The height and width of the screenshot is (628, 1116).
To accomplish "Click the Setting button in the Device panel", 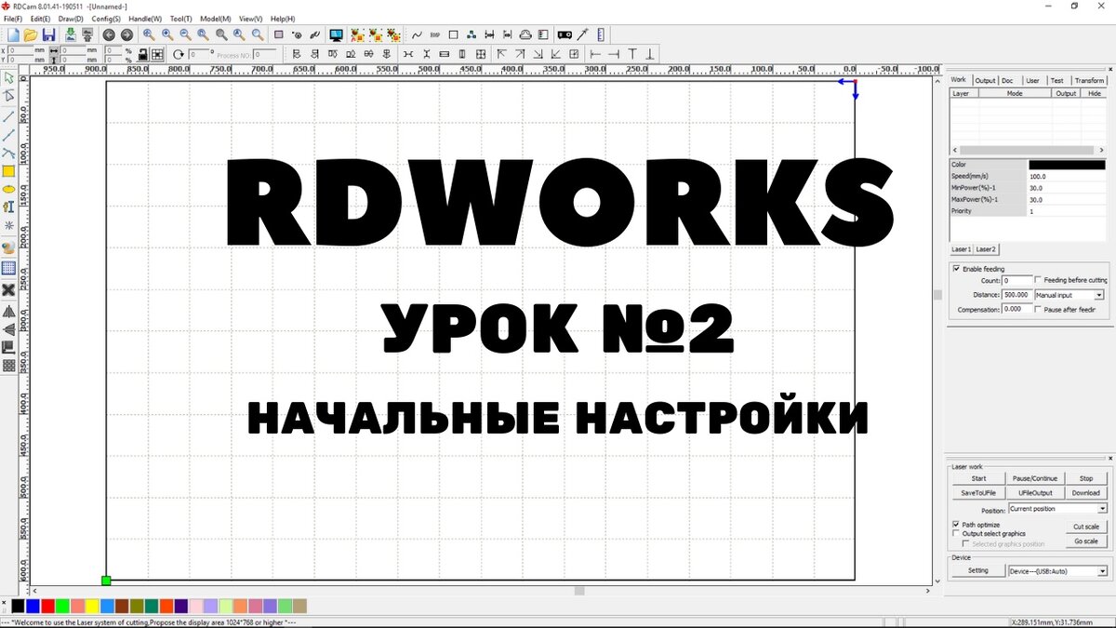I will (x=978, y=569).
